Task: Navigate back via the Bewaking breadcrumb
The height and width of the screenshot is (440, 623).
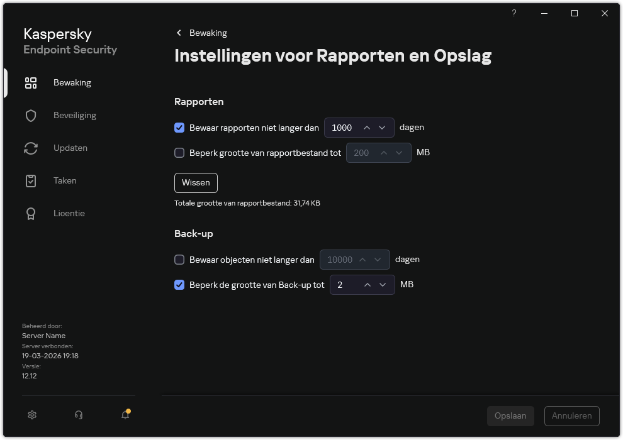Action: pos(201,33)
